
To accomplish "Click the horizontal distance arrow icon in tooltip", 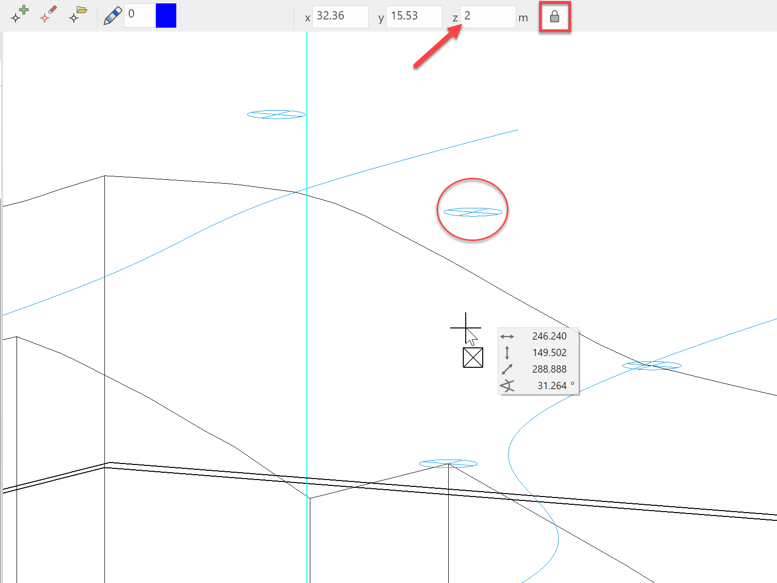I will coord(507,336).
